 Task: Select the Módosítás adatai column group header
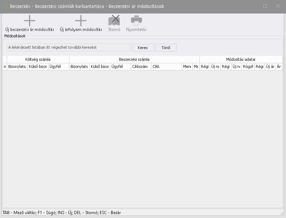tap(241, 59)
